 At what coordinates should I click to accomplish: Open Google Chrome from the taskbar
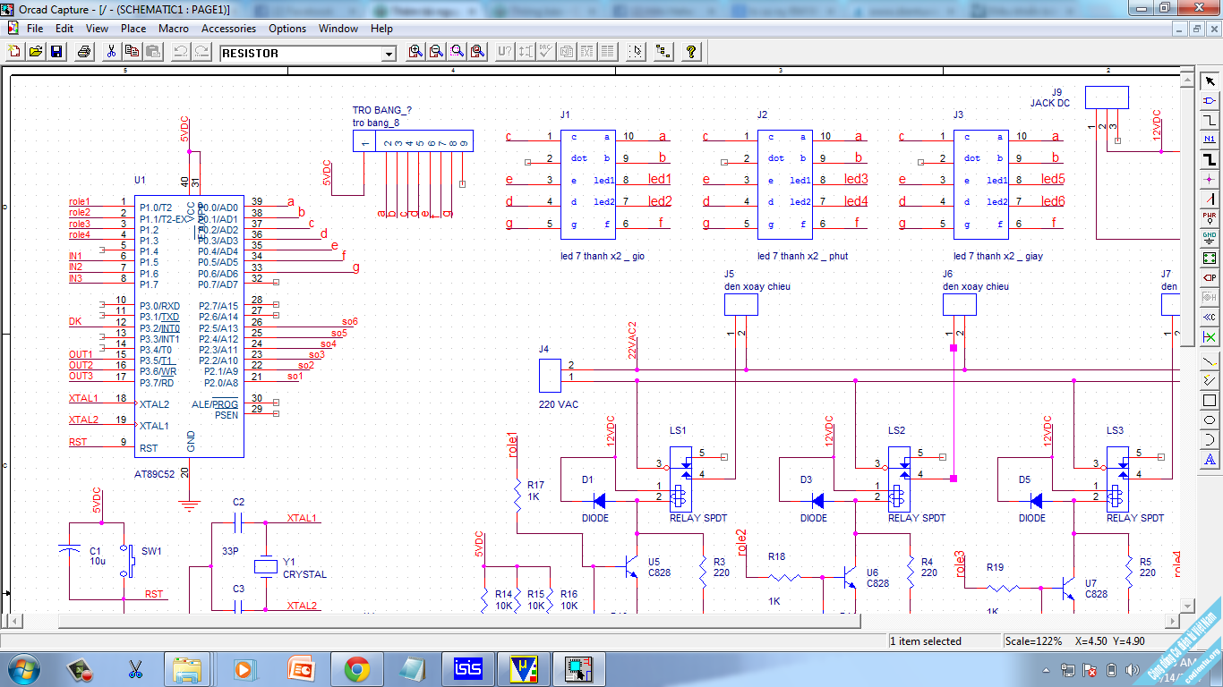pyautogui.click(x=357, y=669)
